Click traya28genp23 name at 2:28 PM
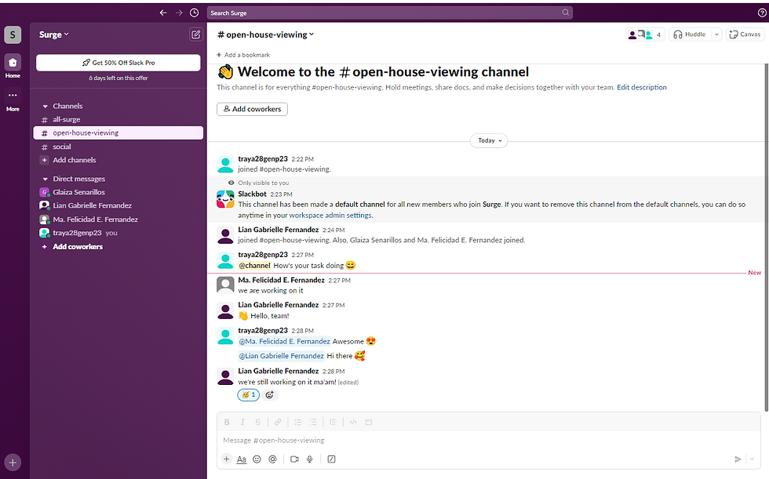769x479 pixels. point(263,331)
